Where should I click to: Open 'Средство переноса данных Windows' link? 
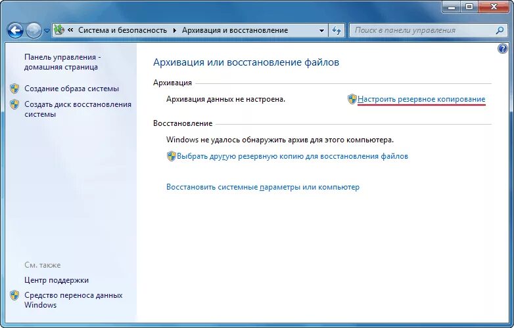pyautogui.click(x=73, y=300)
